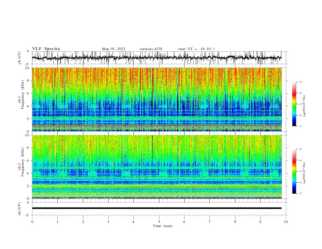Click the lower colorbar "log(PSD)(V²/Hz)" label
This screenshot has width=322, height=249.
click(x=305, y=173)
